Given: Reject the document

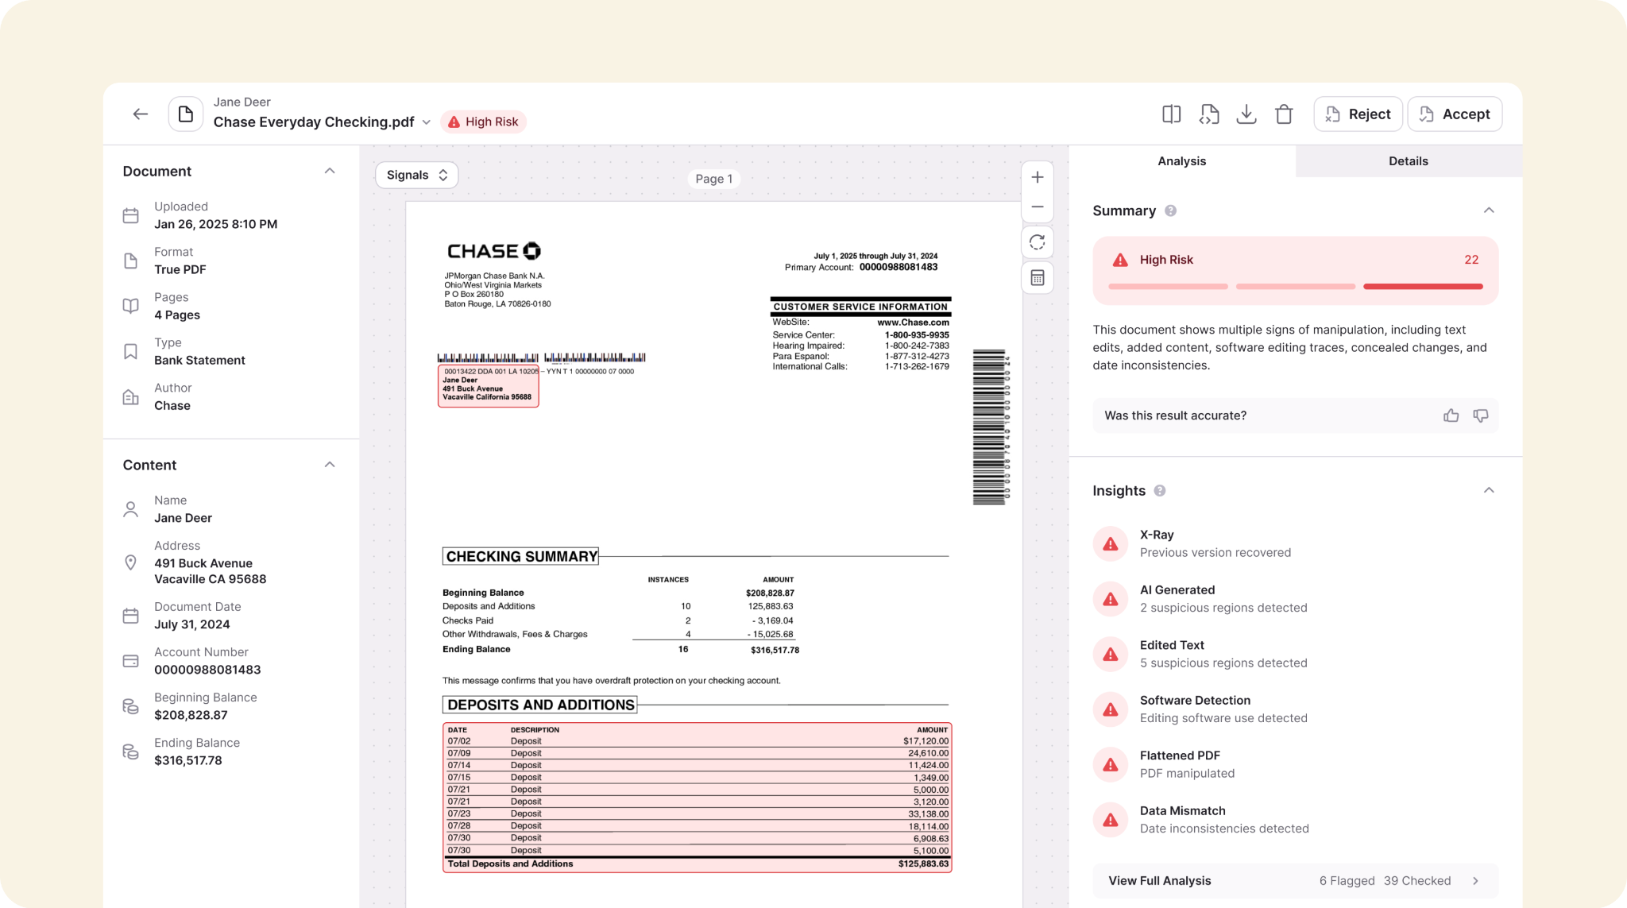Looking at the screenshot, I should [1358, 114].
